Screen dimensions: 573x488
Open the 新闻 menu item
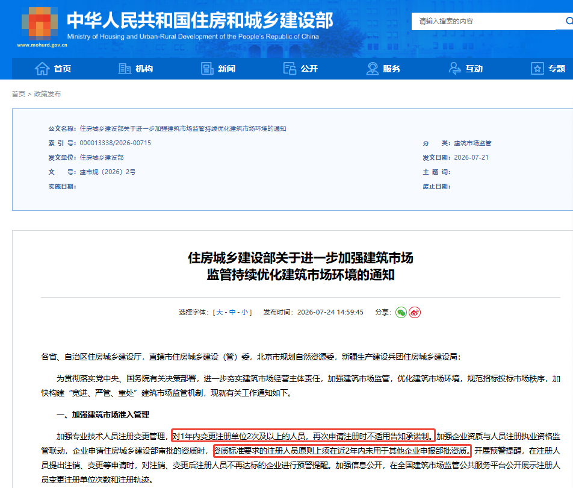point(226,69)
